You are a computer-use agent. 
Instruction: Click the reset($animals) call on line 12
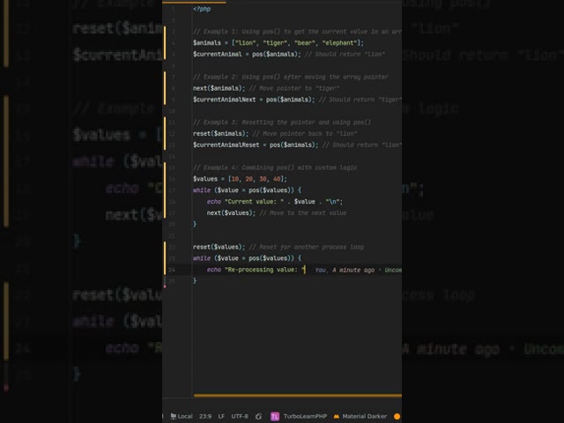220,133
